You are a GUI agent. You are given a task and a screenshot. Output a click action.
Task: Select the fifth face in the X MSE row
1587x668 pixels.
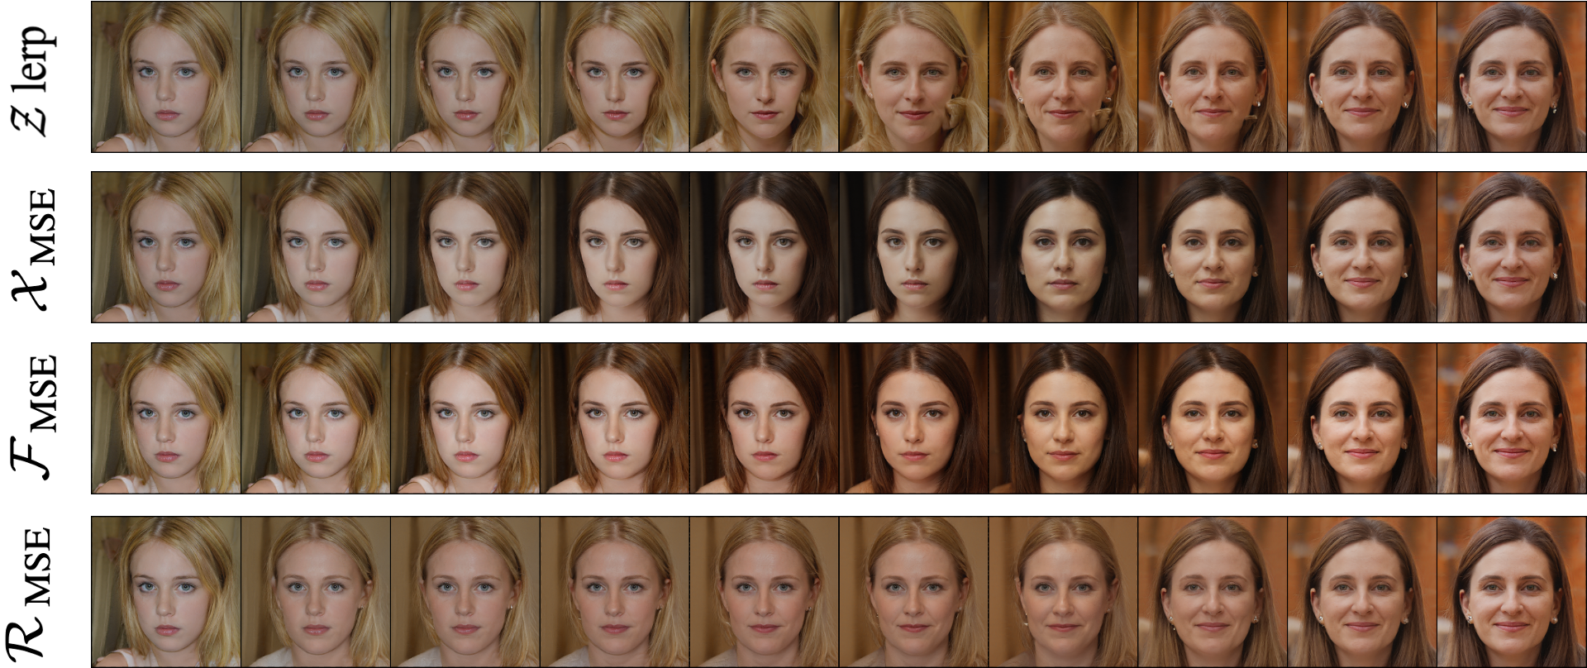[x=765, y=247]
